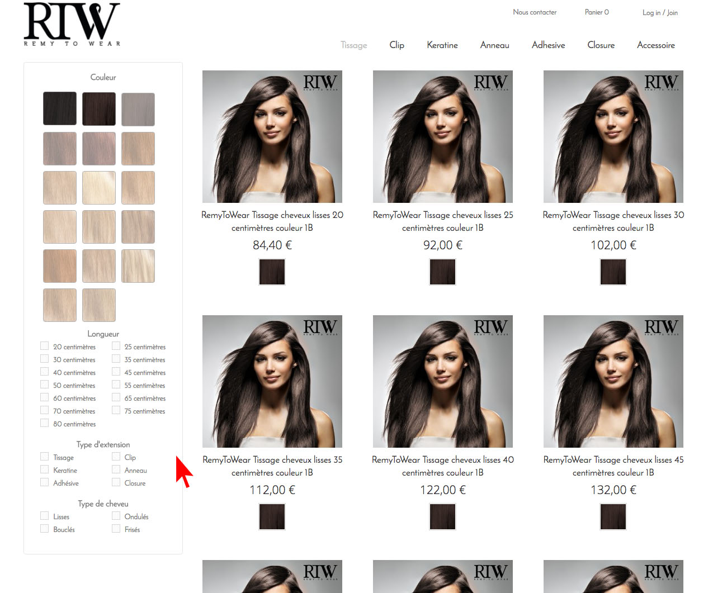The image size is (727, 593).
Task: Tick the 75 centimètres box
Action: tap(116, 410)
